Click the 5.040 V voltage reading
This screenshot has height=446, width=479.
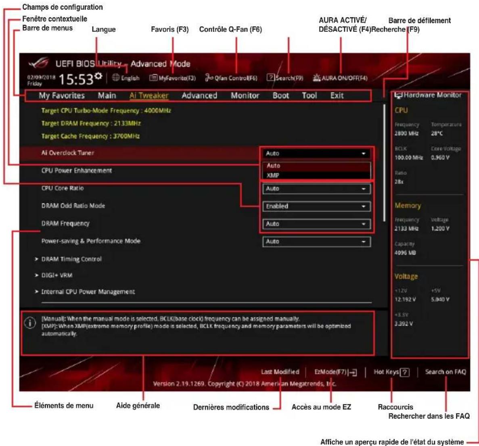[x=440, y=300]
